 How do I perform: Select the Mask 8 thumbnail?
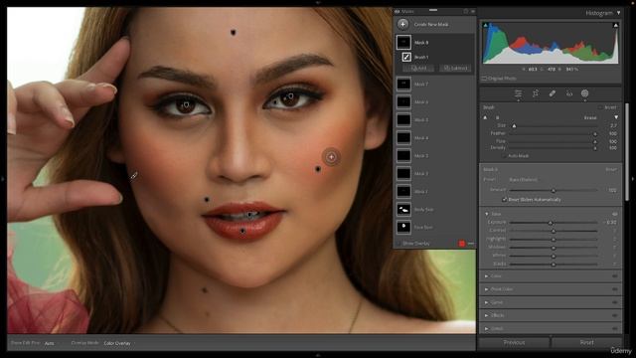click(x=403, y=42)
